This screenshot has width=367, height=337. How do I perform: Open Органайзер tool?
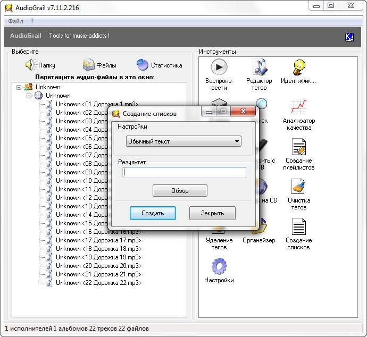coord(259,232)
